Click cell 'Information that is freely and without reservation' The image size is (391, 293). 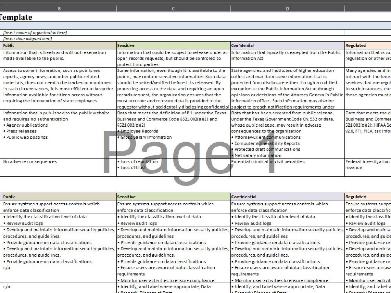59,58
